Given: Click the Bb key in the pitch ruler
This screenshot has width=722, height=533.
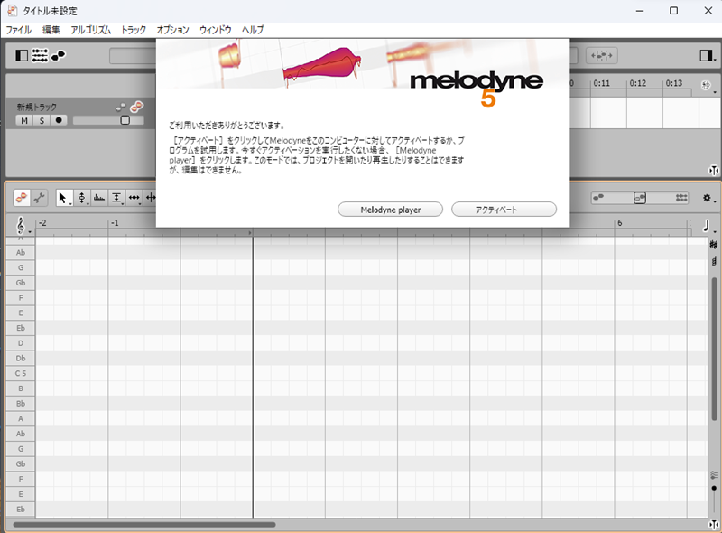Looking at the screenshot, I should pos(21,404).
